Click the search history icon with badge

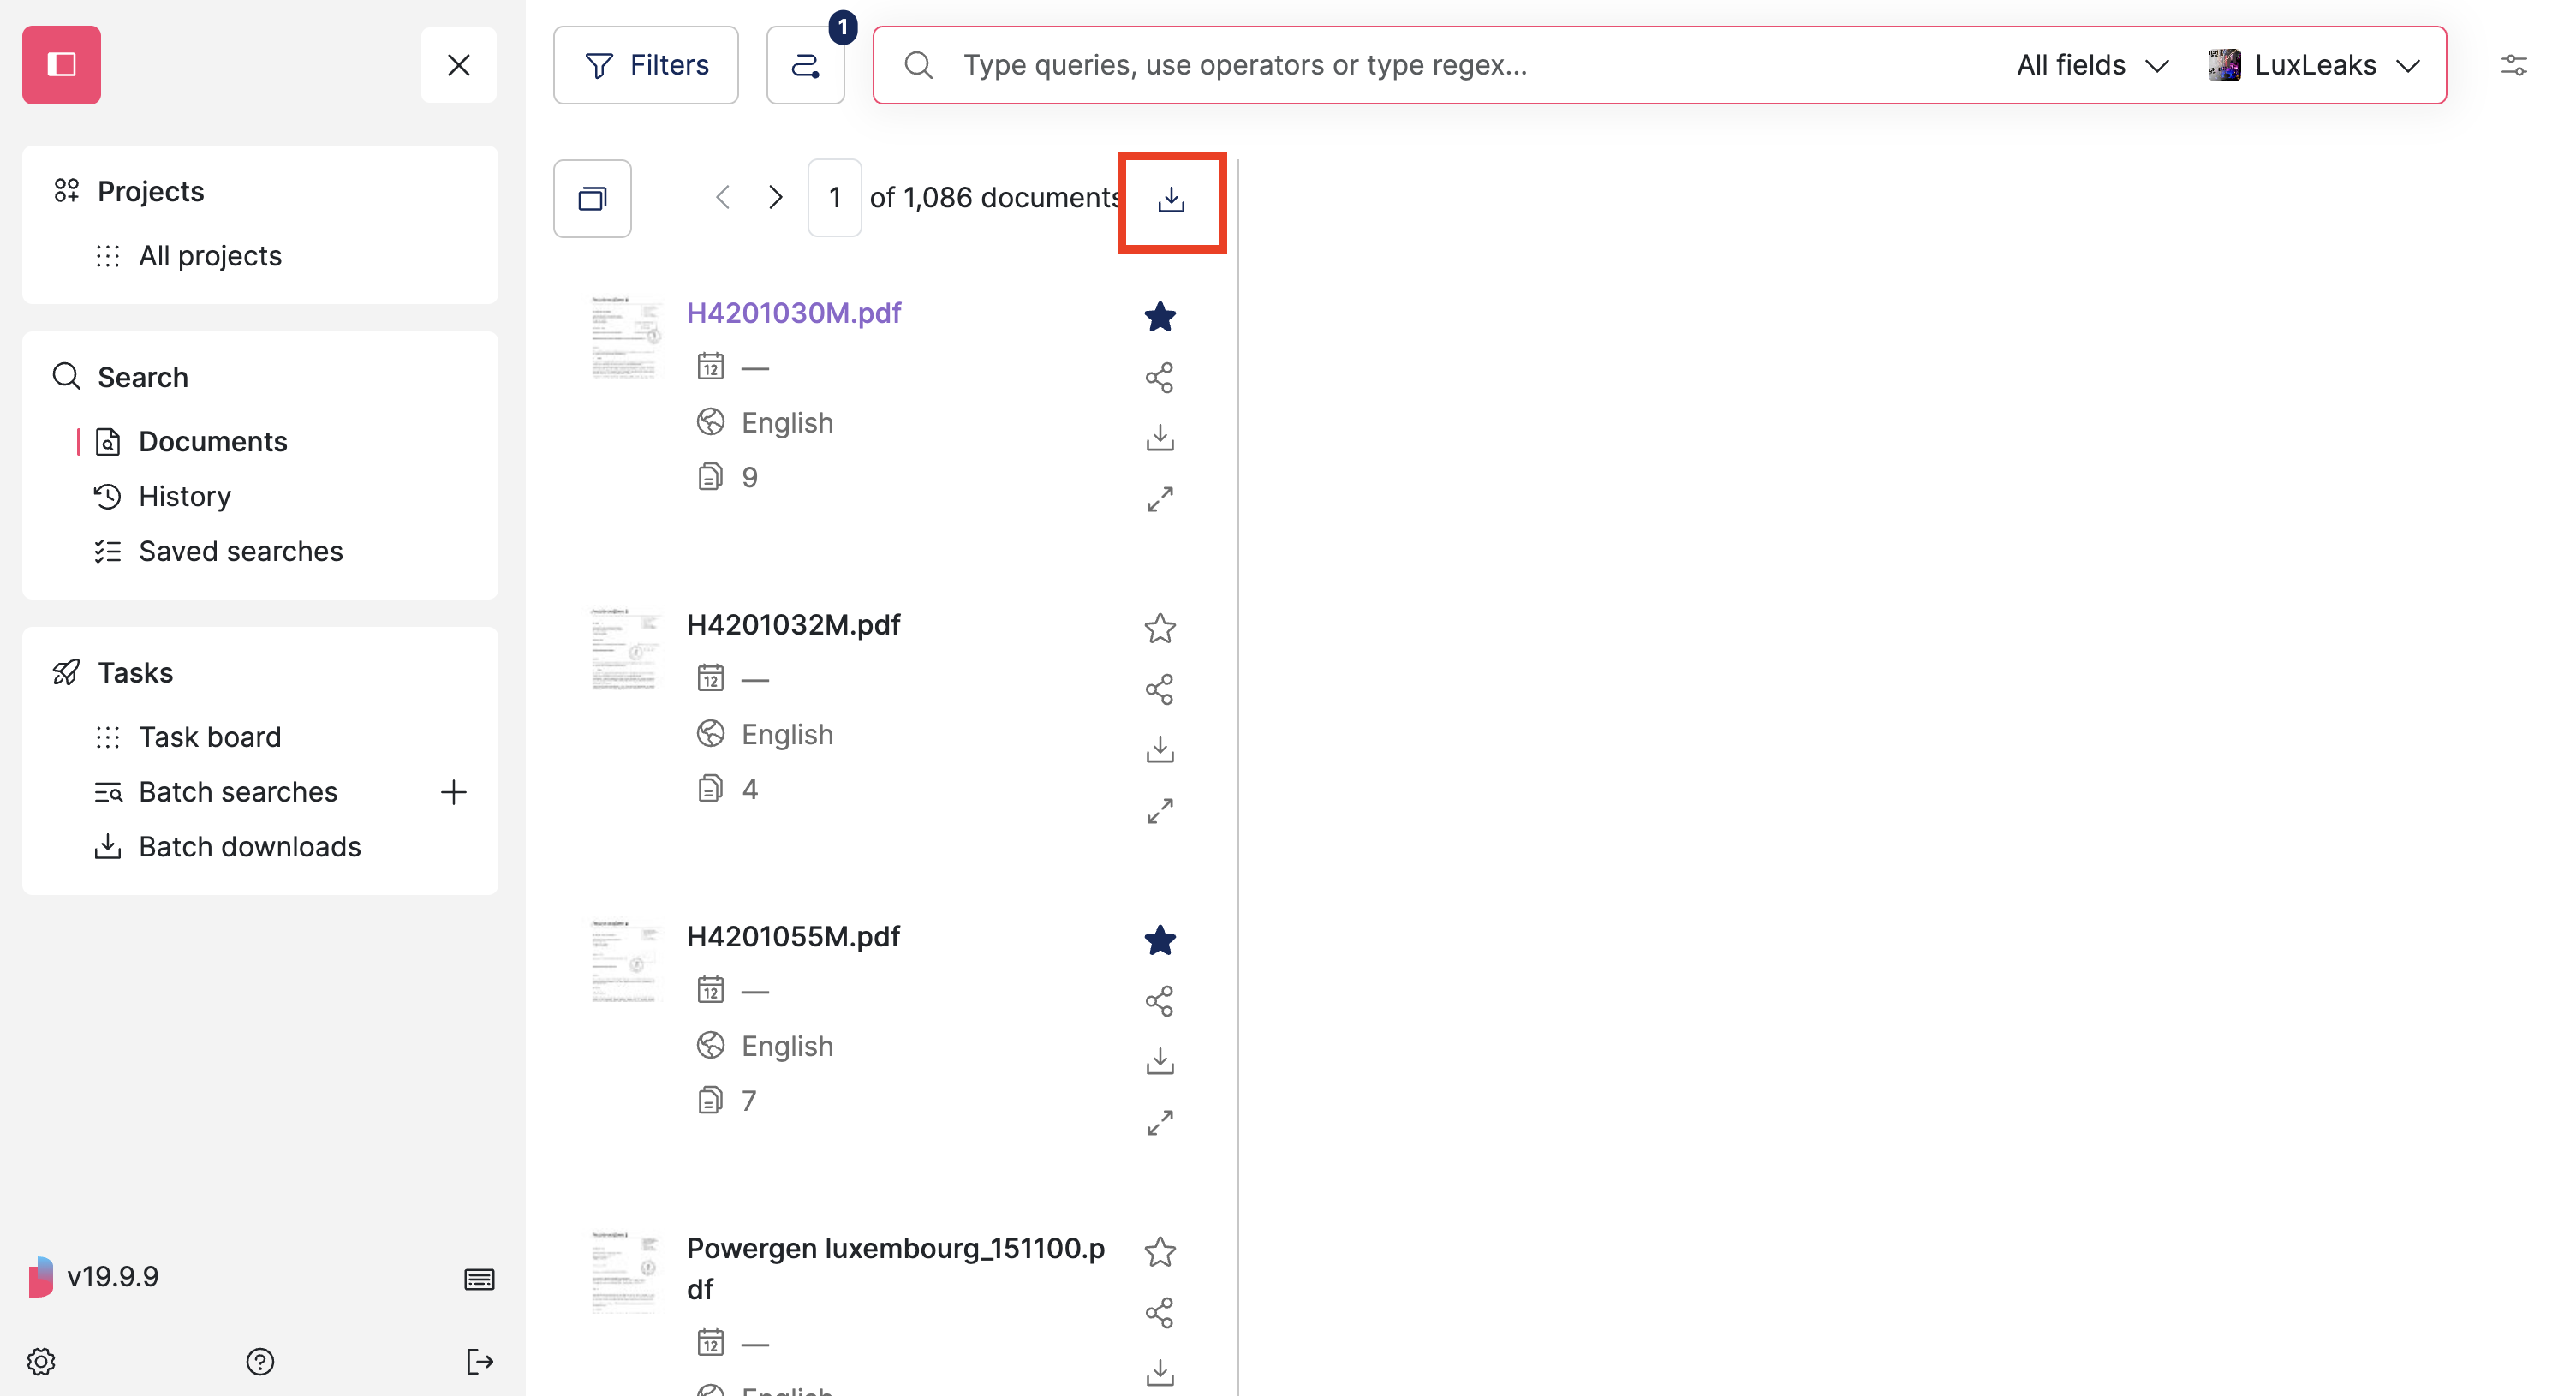coord(805,64)
